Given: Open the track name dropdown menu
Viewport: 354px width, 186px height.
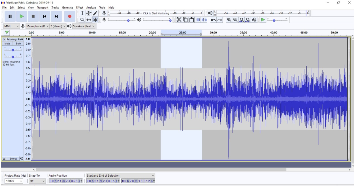Looking at the screenshot, I should click(15, 39).
